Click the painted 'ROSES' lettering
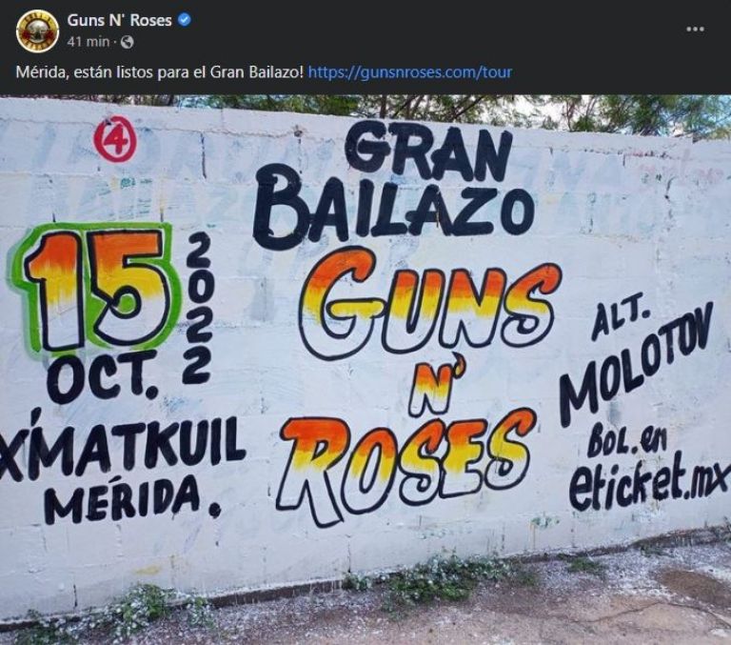This screenshot has height=645, width=731. pyautogui.click(x=405, y=465)
